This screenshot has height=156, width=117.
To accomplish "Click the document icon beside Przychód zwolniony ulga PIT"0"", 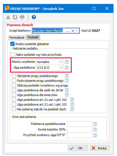I will pos(95,135).
